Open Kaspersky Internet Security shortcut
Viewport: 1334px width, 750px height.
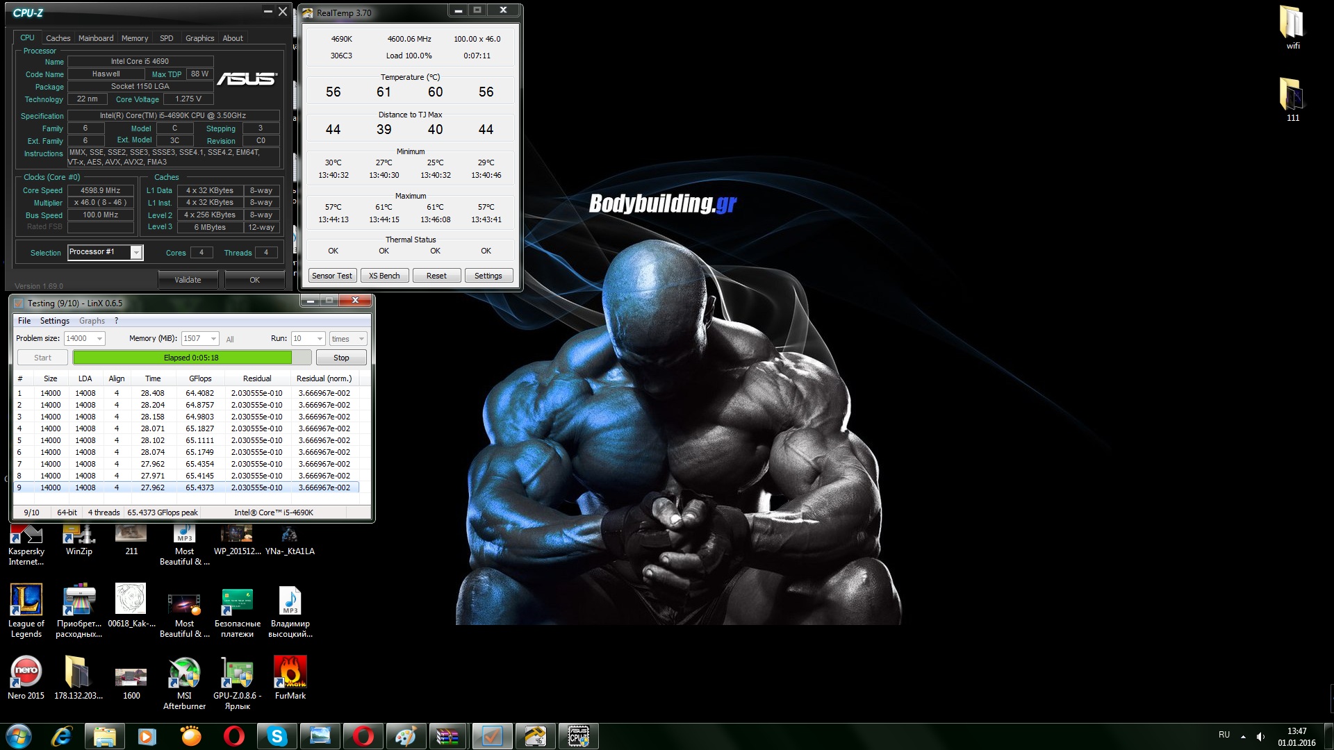point(26,534)
